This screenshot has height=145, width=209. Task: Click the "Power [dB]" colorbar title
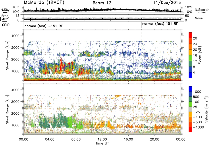[x=199, y=55]
